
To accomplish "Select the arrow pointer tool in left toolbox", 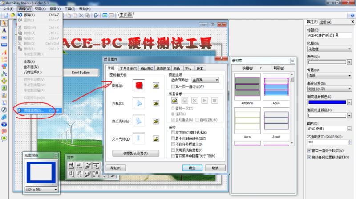I will point(4,23).
